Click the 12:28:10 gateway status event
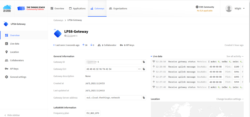 (197, 62)
